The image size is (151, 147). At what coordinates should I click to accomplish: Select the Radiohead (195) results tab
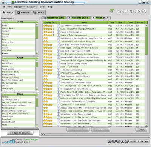coord(55,18)
